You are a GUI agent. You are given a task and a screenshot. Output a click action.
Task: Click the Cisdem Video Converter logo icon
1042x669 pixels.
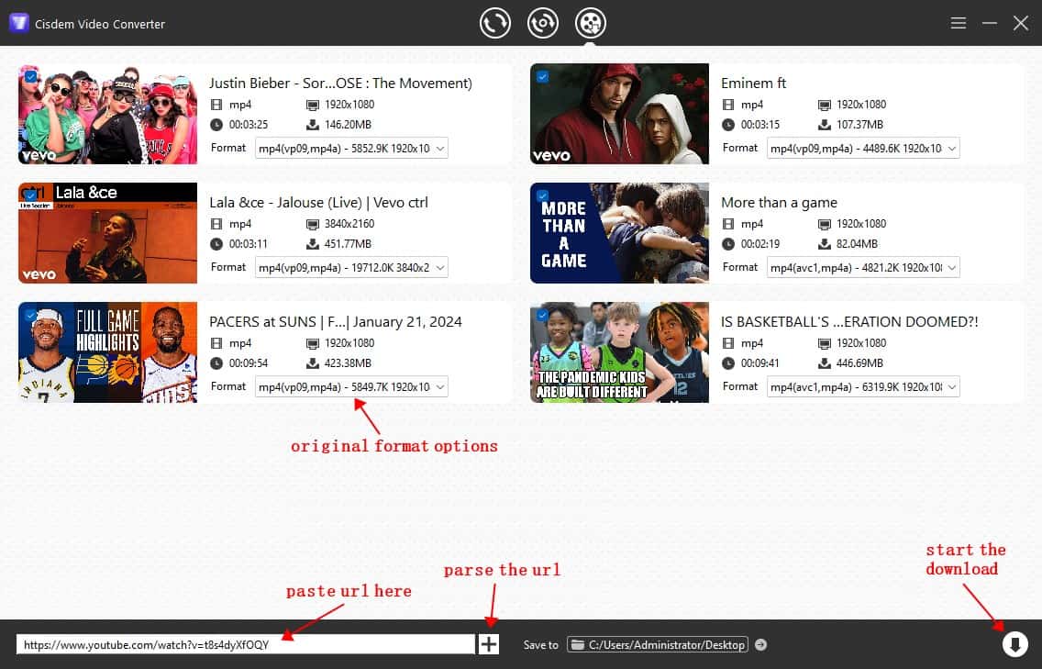19,23
